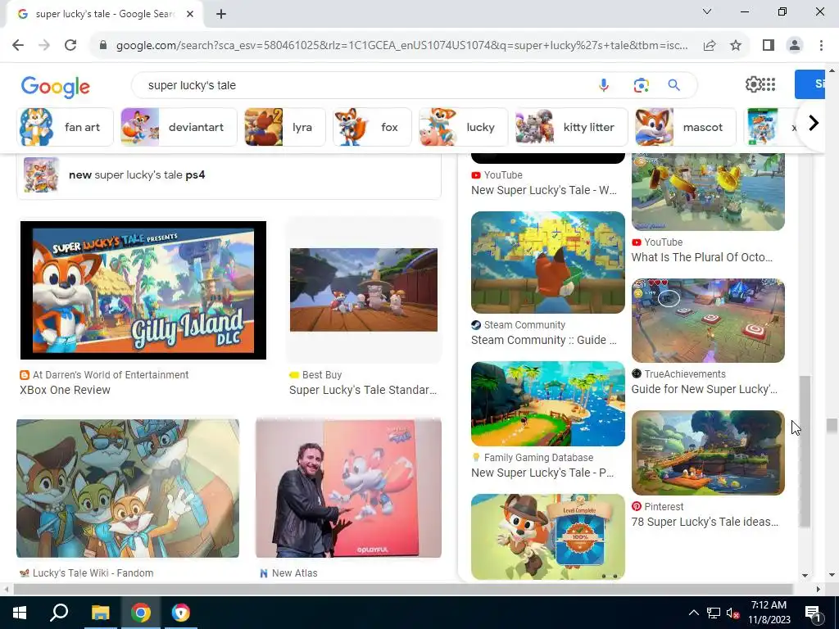The image size is (839, 629).
Task: Open the Gilly Island DLC image
Action: point(143,290)
